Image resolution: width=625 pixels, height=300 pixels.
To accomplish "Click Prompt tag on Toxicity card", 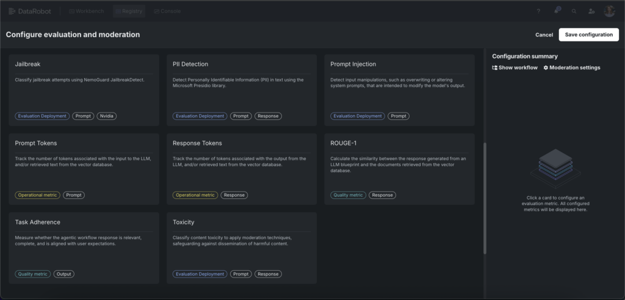I will point(240,274).
